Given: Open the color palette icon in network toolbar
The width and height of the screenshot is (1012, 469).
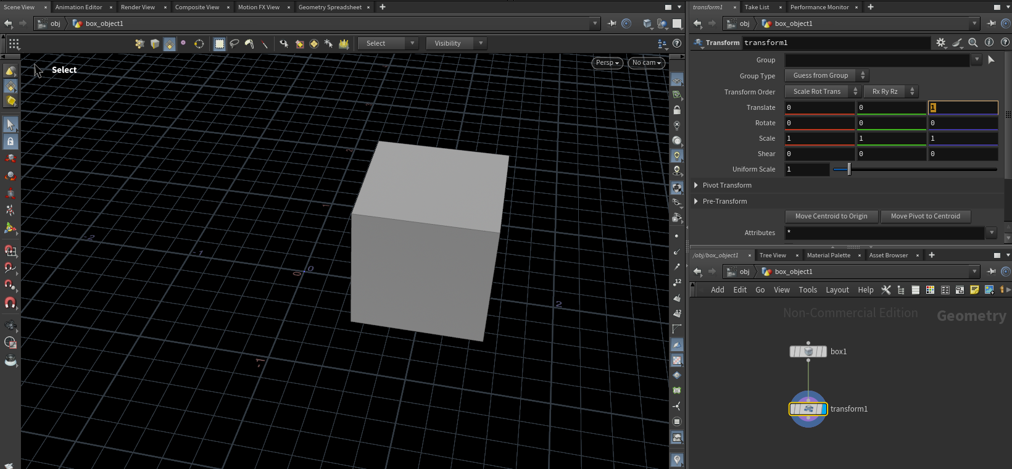Looking at the screenshot, I should tap(931, 289).
